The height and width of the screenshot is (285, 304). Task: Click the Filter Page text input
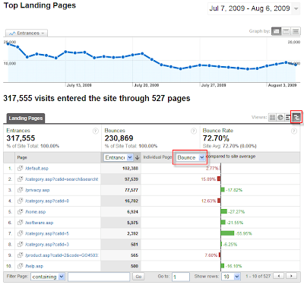coord(99,277)
